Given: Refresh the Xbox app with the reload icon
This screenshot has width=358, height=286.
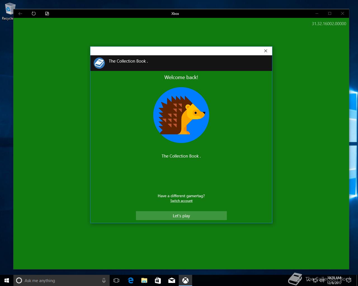Looking at the screenshot, I should pyautogui.click(x=34, y=13).
